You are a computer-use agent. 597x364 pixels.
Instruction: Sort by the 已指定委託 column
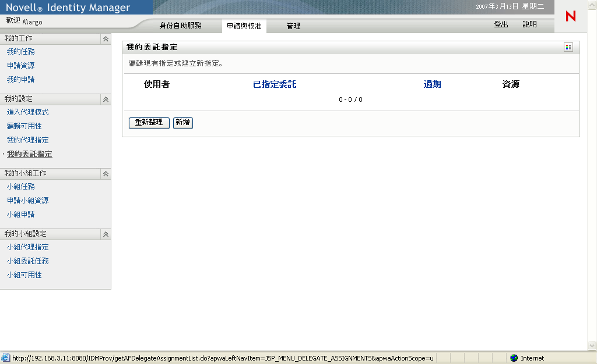pos(274,84)
